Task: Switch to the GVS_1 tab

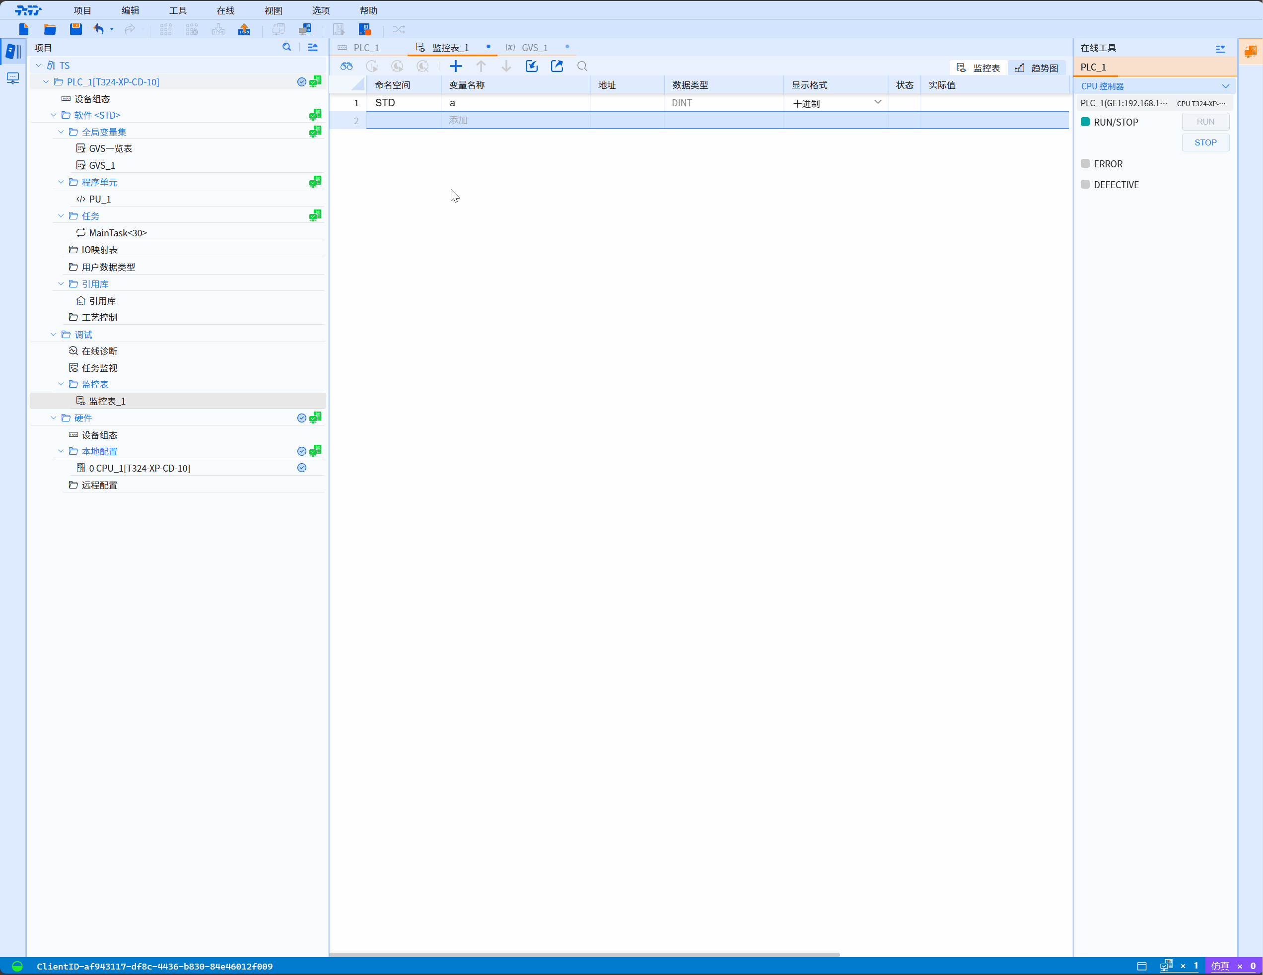Action: point(534,48)
